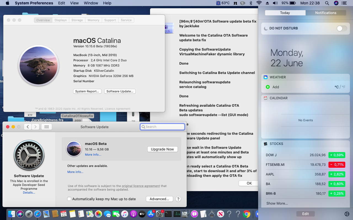Toggle Do Not Disturb switch

342,28
